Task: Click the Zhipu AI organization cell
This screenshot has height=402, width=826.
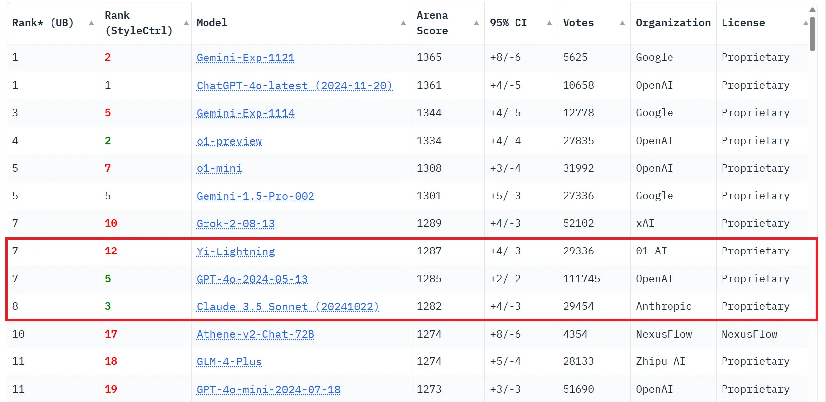Action: pos(661,361)
